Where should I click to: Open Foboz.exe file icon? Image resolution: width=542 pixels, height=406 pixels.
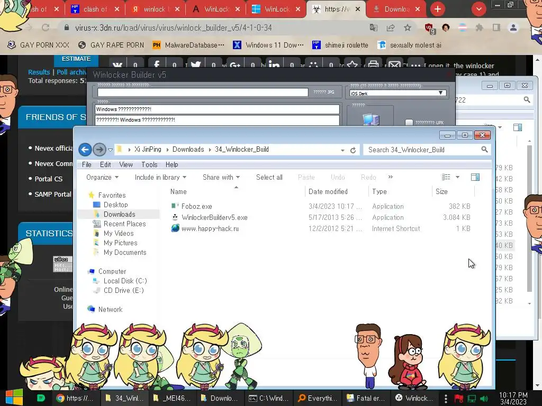(x=175, y=206)
